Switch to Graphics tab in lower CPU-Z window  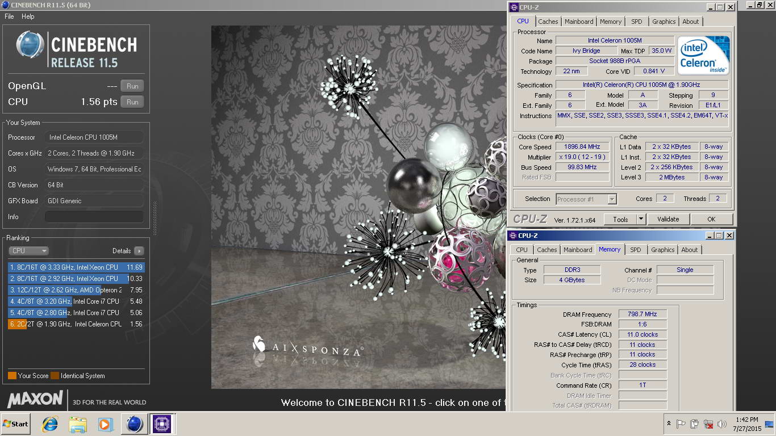point(662,250)
